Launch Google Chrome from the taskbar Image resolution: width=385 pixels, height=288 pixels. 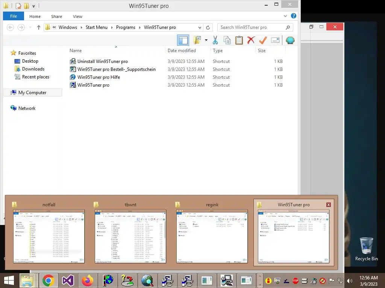tap(49, 280)
